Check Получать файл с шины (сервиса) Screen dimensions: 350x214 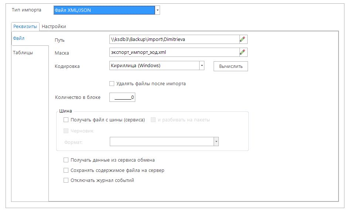tap(66, 120)
